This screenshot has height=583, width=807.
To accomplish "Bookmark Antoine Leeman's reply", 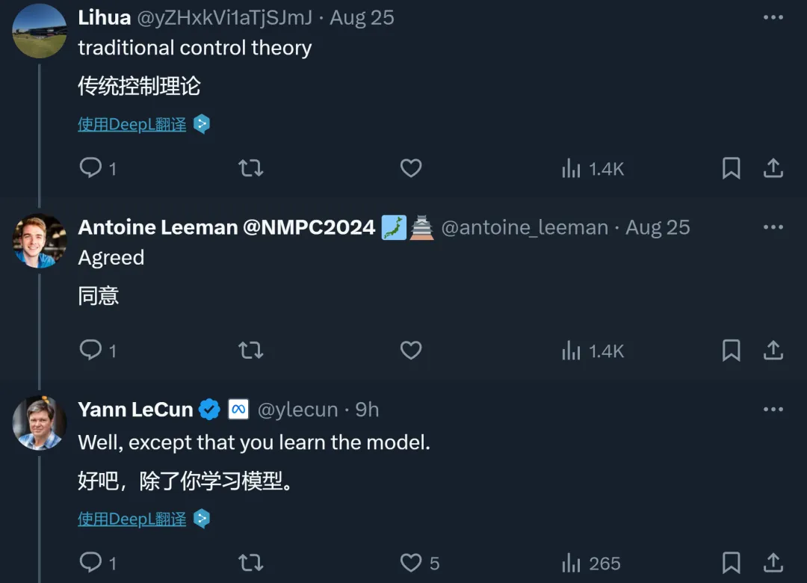I will pyautogui.click(x=731, y=351).
